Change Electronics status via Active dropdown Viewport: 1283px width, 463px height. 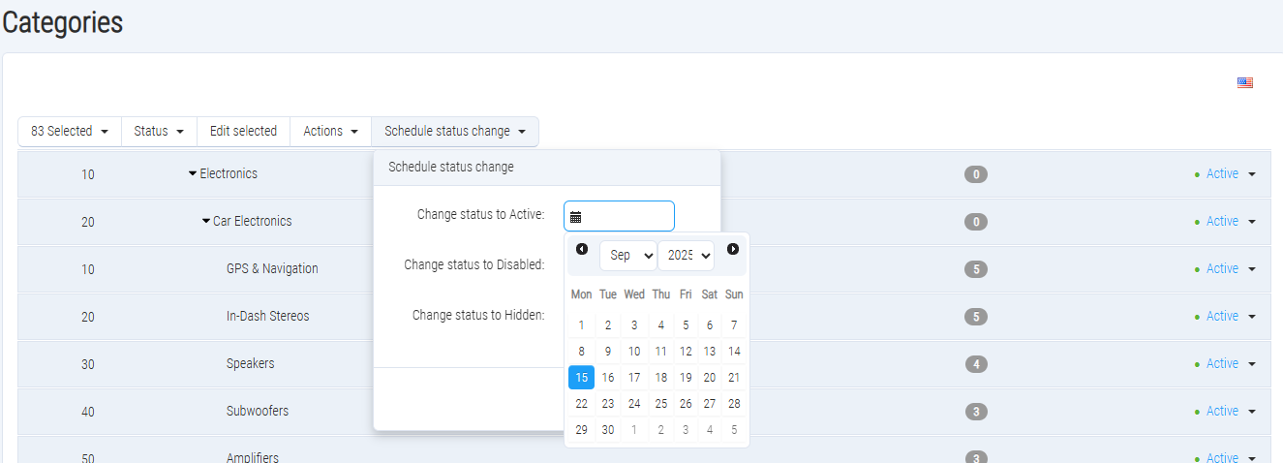tap(1230, 174)
